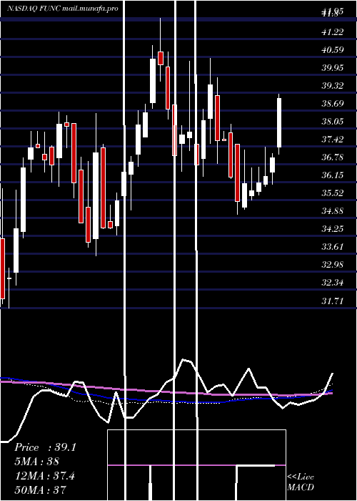This screenshot has height=501, width=357.
Task: Click the 34.88 price axis label
Action: (333, 211)
